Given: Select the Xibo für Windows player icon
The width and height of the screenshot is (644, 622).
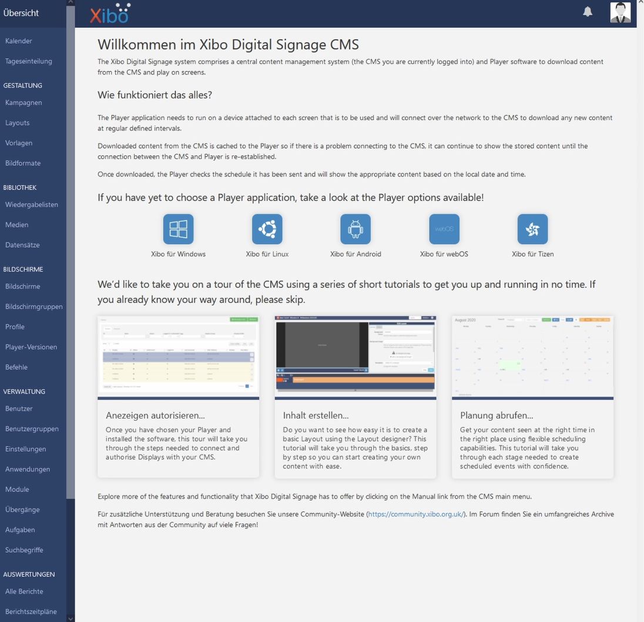Looking at the screenshot, I should click(x=178, y=229).
